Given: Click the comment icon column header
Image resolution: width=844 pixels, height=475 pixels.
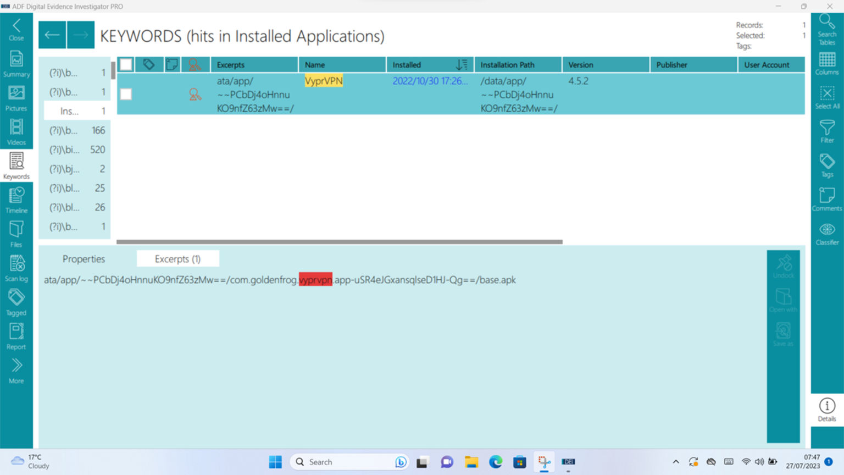Looking at the screenshot, I should click(171, 64).
